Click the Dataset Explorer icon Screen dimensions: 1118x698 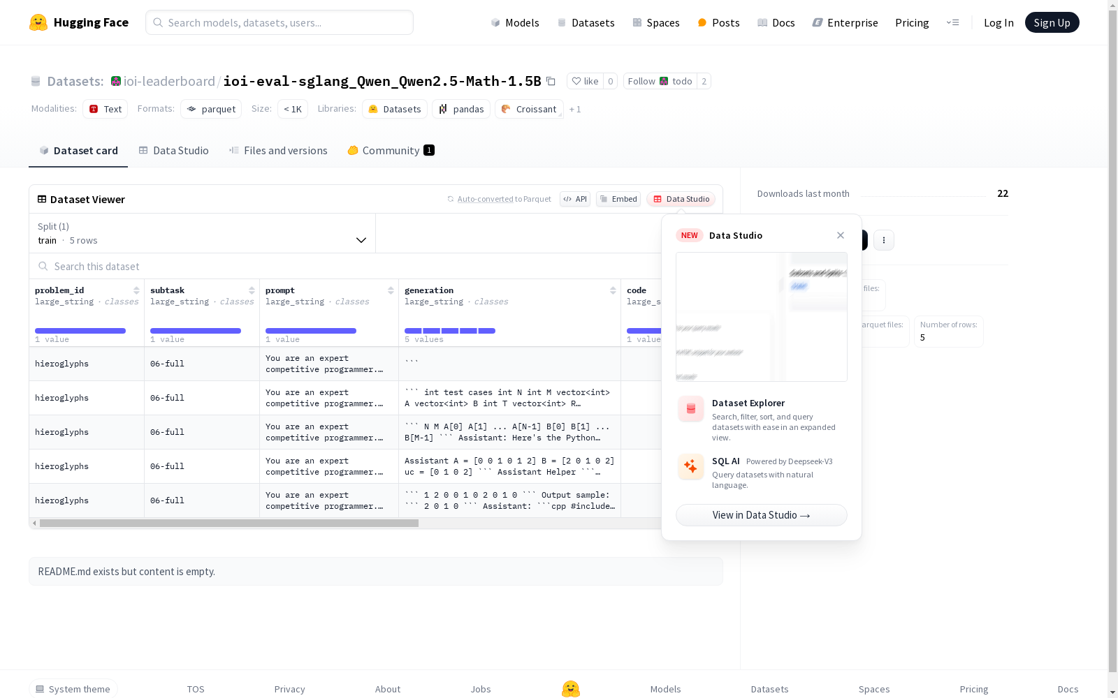pos(691,409)
